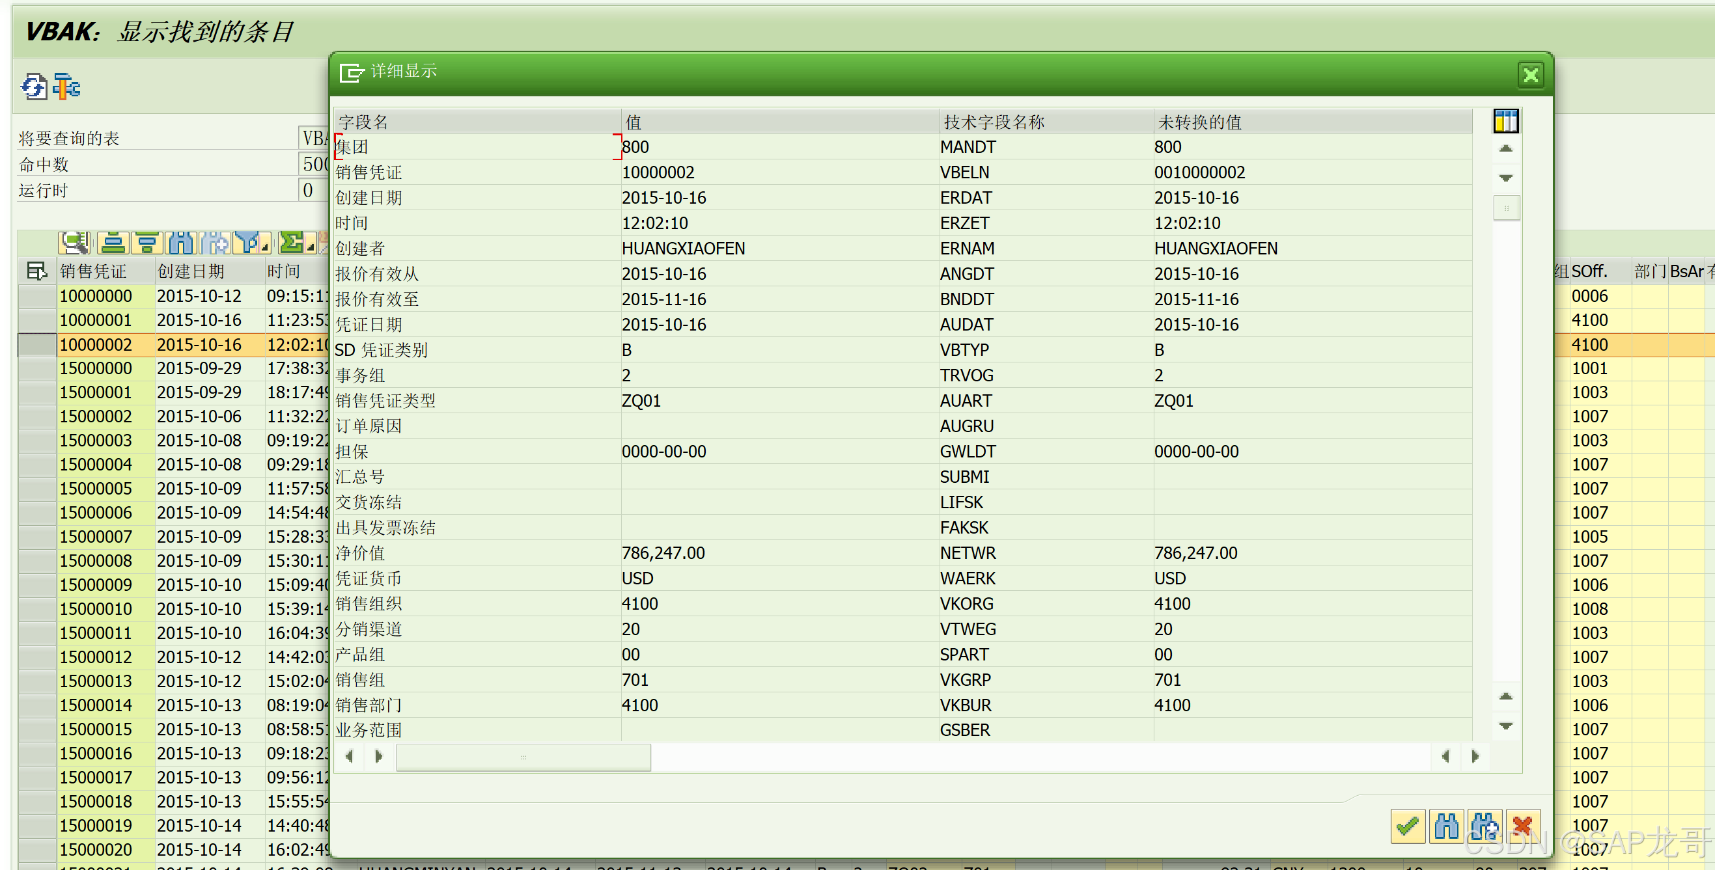Viewport: 1715px width, 870px height.
Task: Click the dialog's bottom binoculars search icon
Action: [1446, 826]
